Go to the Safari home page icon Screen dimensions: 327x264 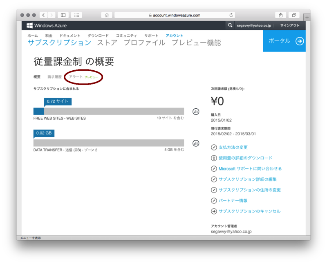coord(107,15)
